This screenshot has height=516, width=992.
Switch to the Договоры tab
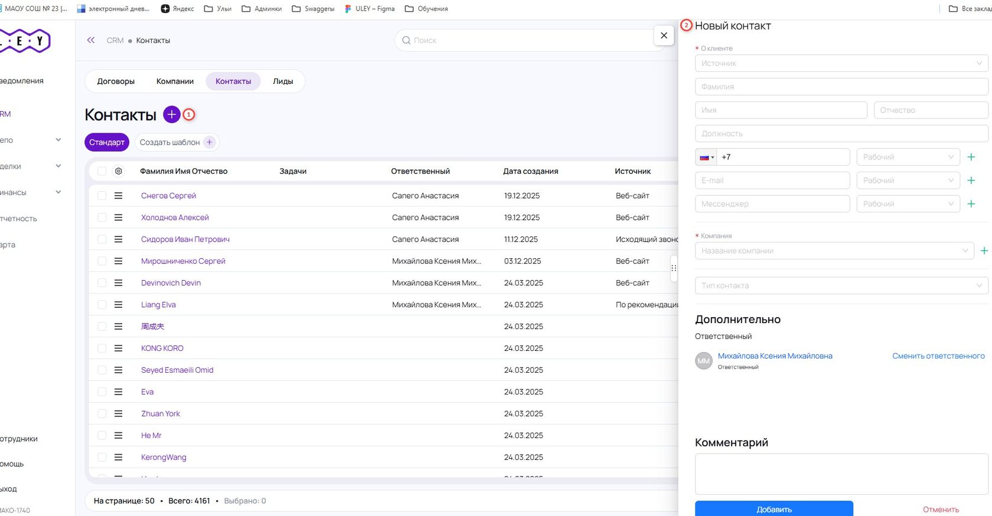pos(116,81)
